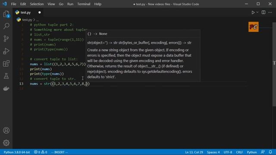Open the Accounts menu icon
The height and width of the screenshot is (155, 276).
click(x=6, y=130)
